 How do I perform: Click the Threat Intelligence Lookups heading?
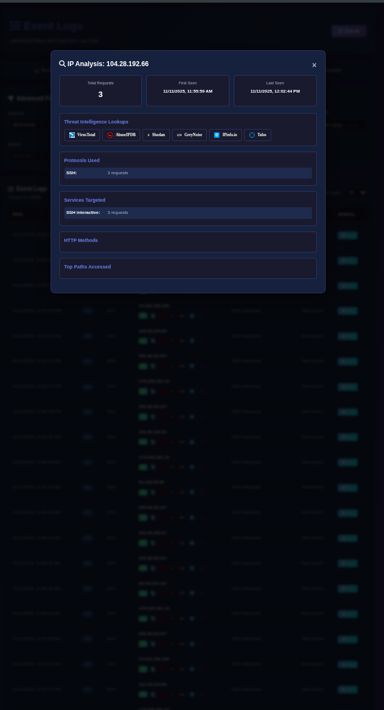[x=96, y=122]
